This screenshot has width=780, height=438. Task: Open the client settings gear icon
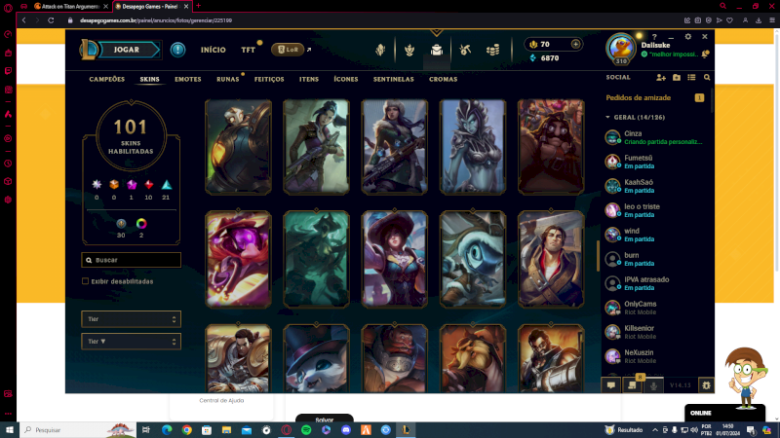[688, 37]
